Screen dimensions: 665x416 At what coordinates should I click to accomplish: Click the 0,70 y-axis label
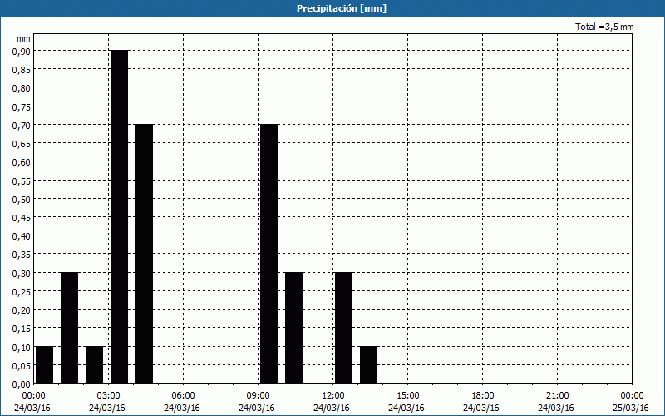click(x=22, y=126)
